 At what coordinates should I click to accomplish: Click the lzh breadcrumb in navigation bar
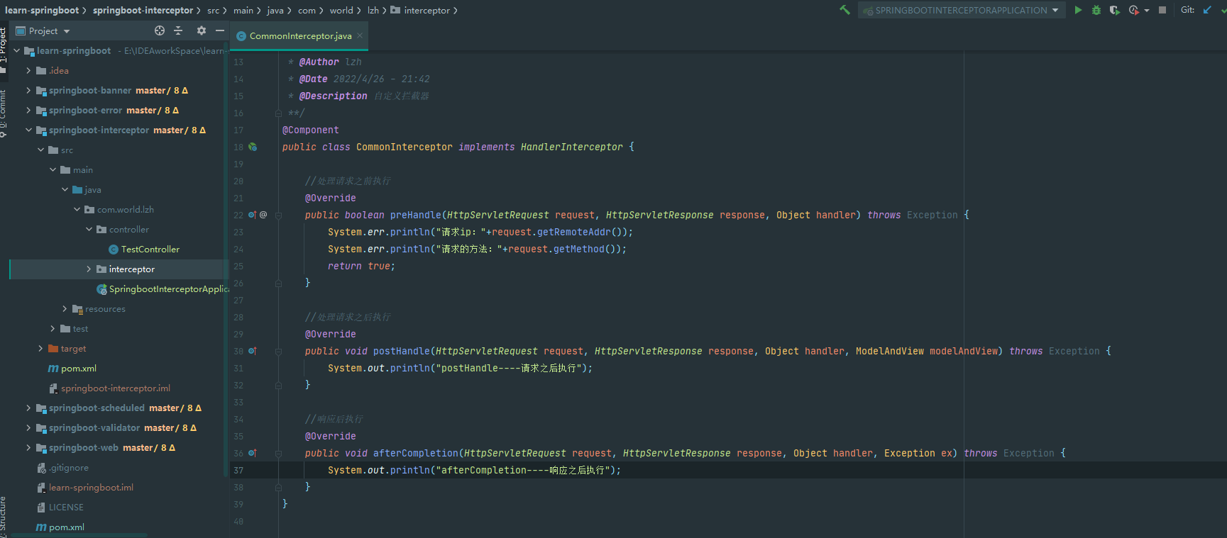coord(373,10)
